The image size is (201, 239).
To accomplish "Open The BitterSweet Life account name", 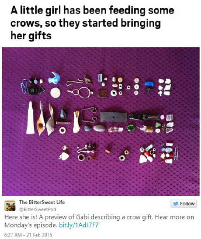I will point(42,202).
